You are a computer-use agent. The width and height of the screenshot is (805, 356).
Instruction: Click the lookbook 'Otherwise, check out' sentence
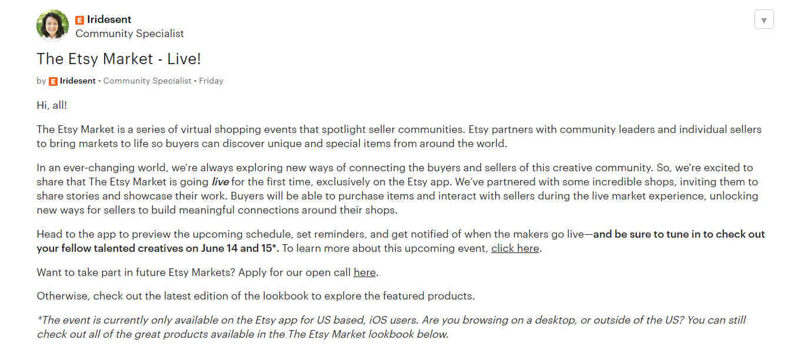(x=256, y=296)
